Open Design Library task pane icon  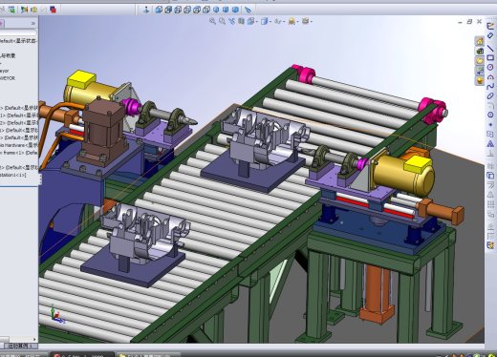coord(480,51)
